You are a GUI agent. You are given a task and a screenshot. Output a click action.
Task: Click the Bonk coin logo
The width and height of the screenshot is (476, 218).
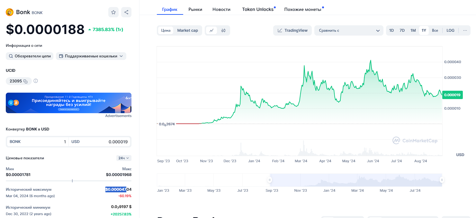(x=10, y=12)
